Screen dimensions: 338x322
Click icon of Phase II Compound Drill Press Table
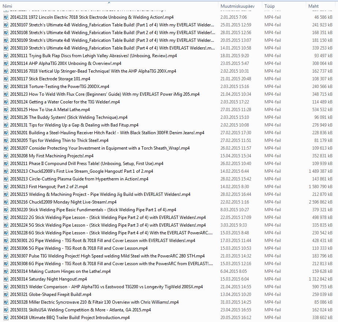point(6,164)
